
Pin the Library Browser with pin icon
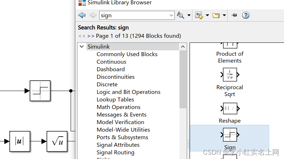tap(234, 15)
